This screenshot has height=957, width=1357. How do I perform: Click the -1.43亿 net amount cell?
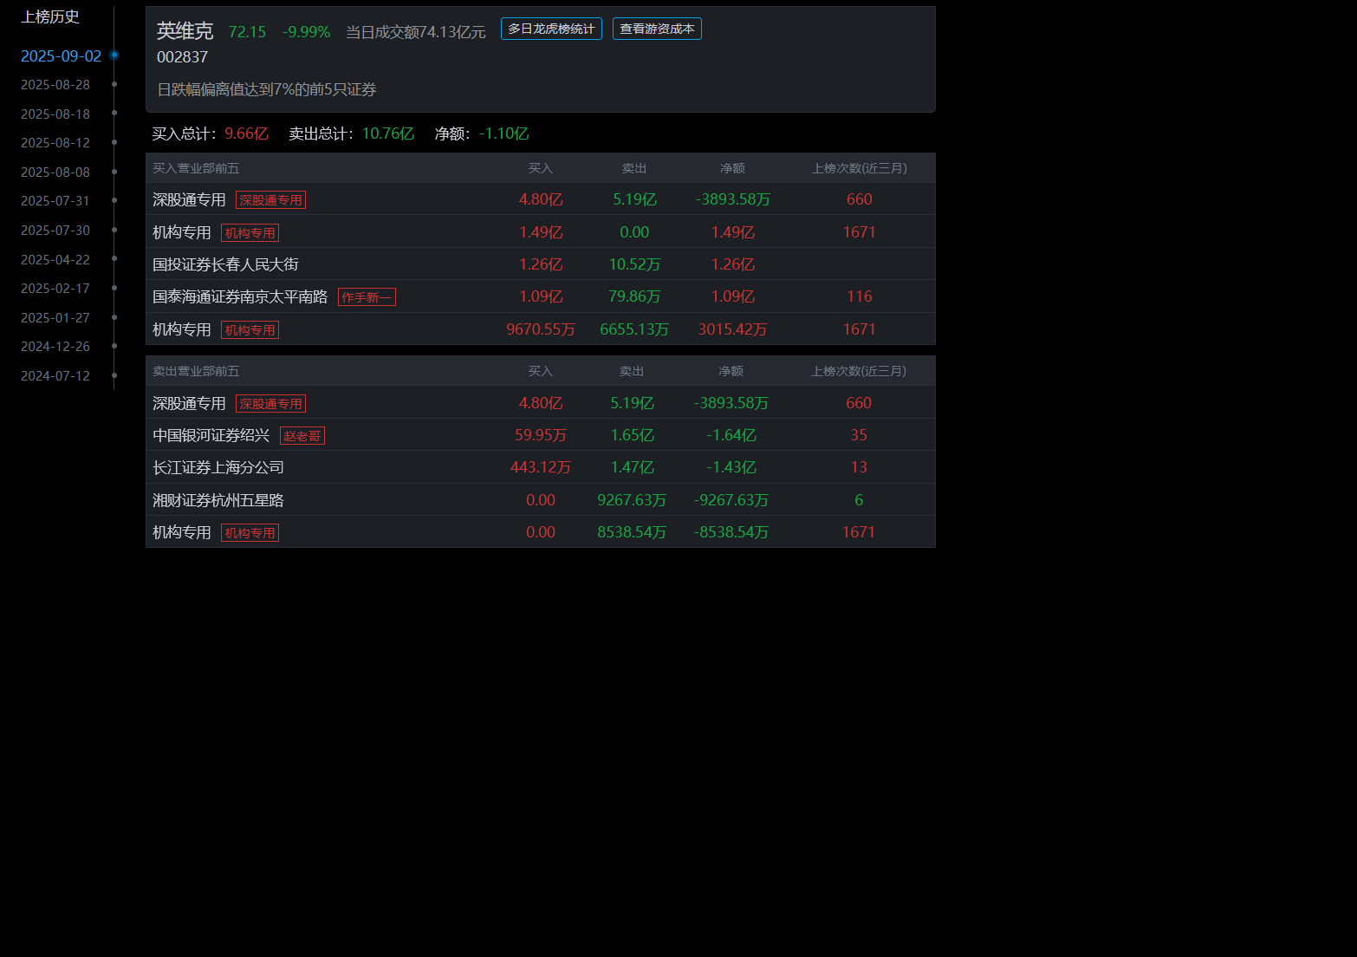click(731, 467)
